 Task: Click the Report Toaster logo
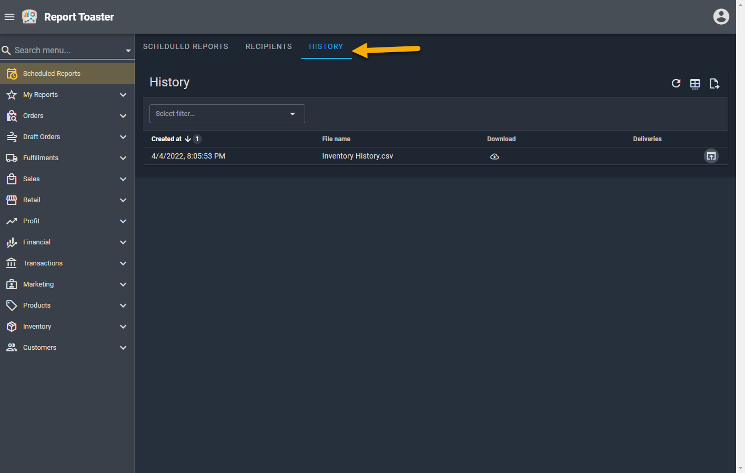[x=29, y=17]
